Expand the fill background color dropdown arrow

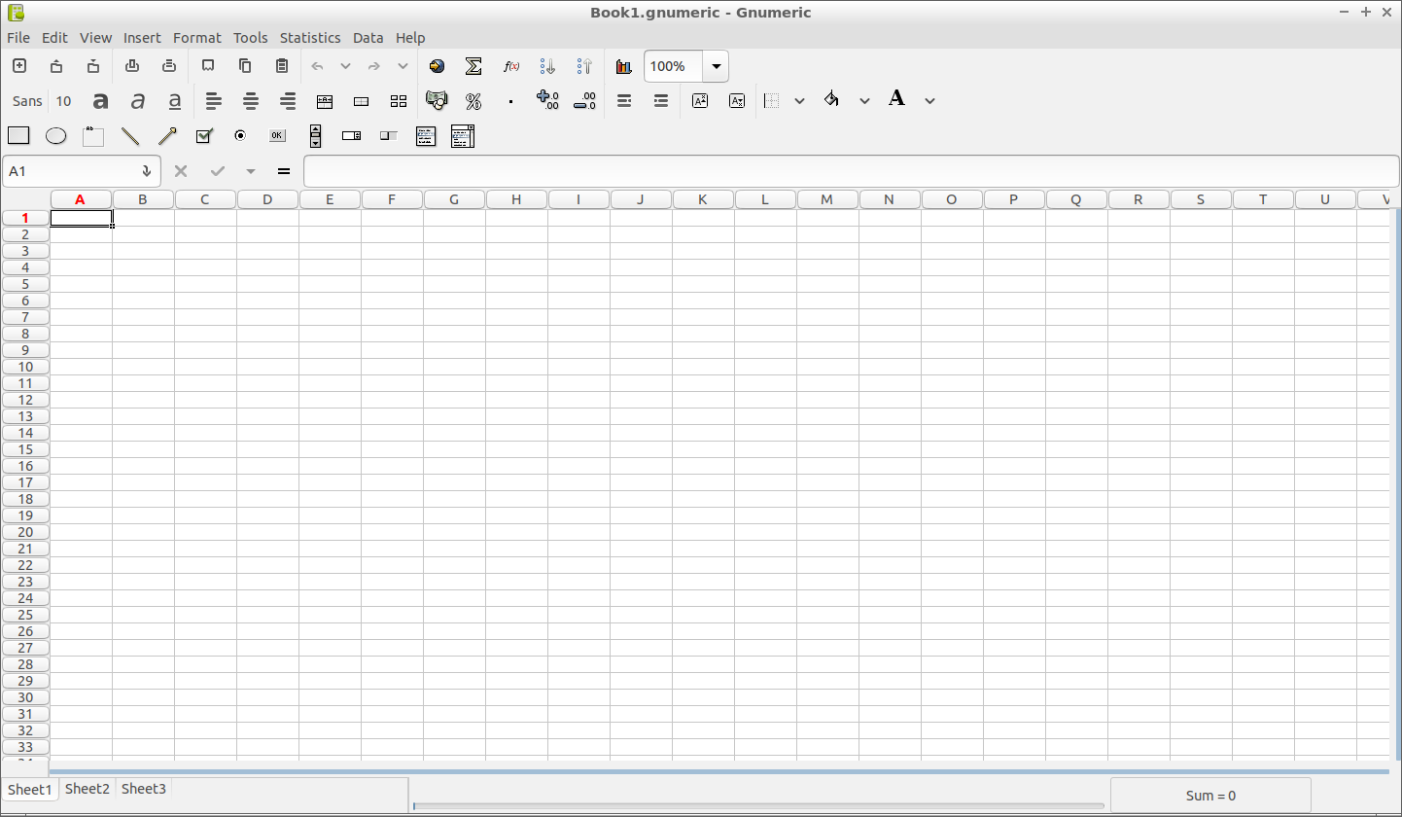coord(864,100)
